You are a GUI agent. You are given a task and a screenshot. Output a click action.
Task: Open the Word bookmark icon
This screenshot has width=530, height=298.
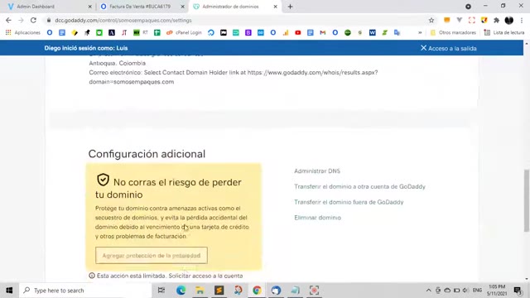pos(372,33)
